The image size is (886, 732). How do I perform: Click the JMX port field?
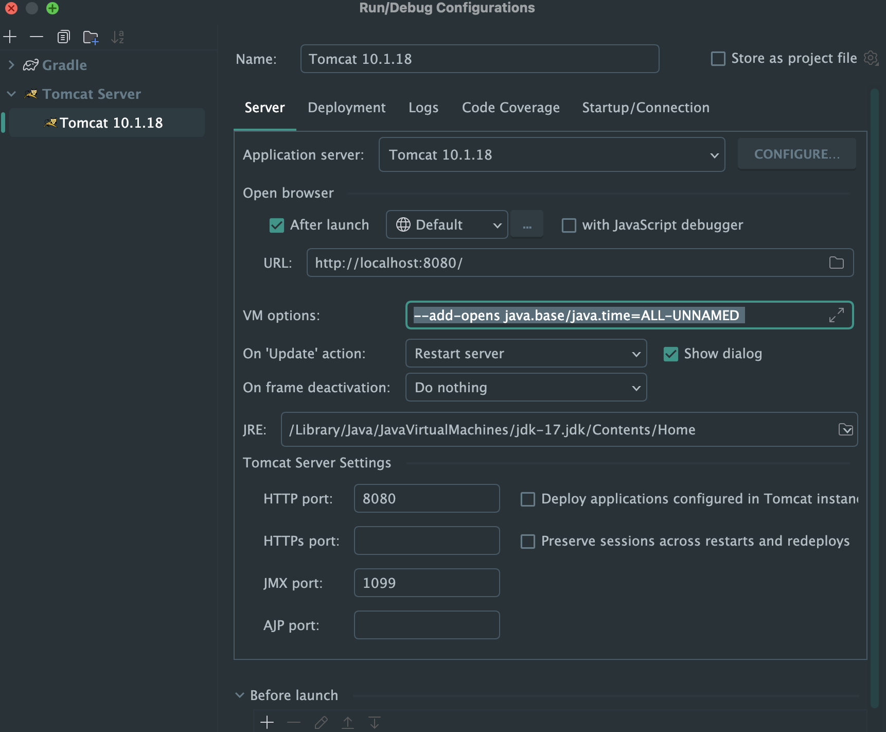(x=427, y=583)
